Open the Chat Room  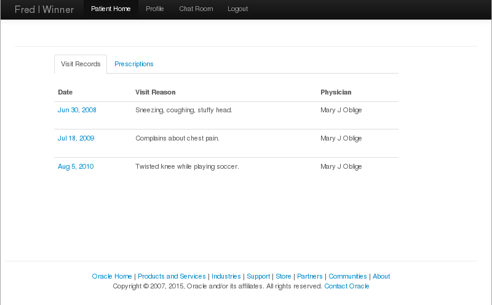tap(196, 9)
